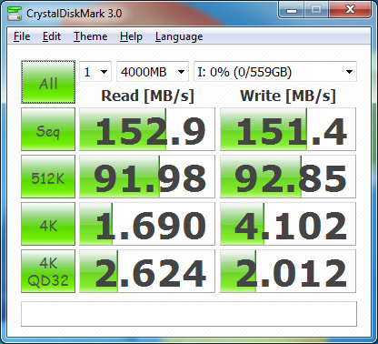The width and height of the screenshot is (378, 344).
Task: Close the CrystalDiskMark window
Action: click(x=350, y=10)
